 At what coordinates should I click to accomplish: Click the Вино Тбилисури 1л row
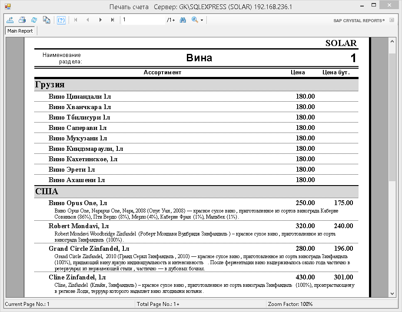(x=196, y=117)
